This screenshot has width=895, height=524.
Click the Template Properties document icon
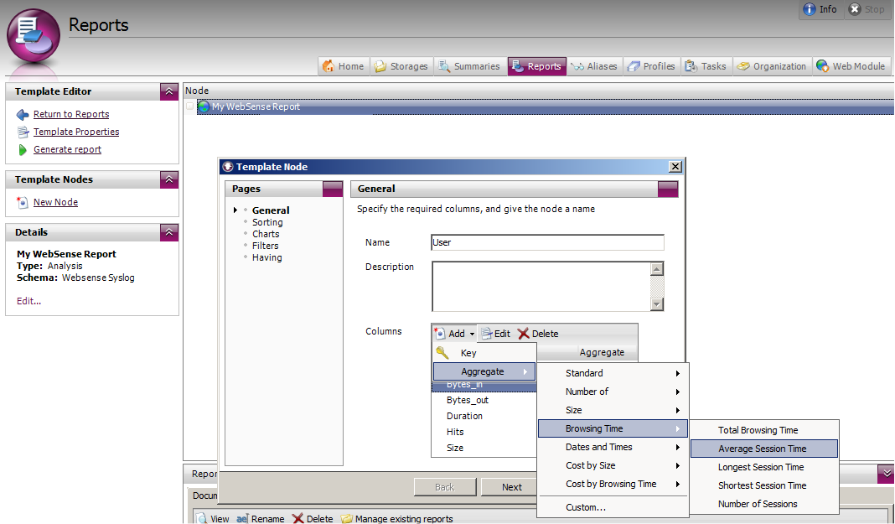click(x=23, y=132)
